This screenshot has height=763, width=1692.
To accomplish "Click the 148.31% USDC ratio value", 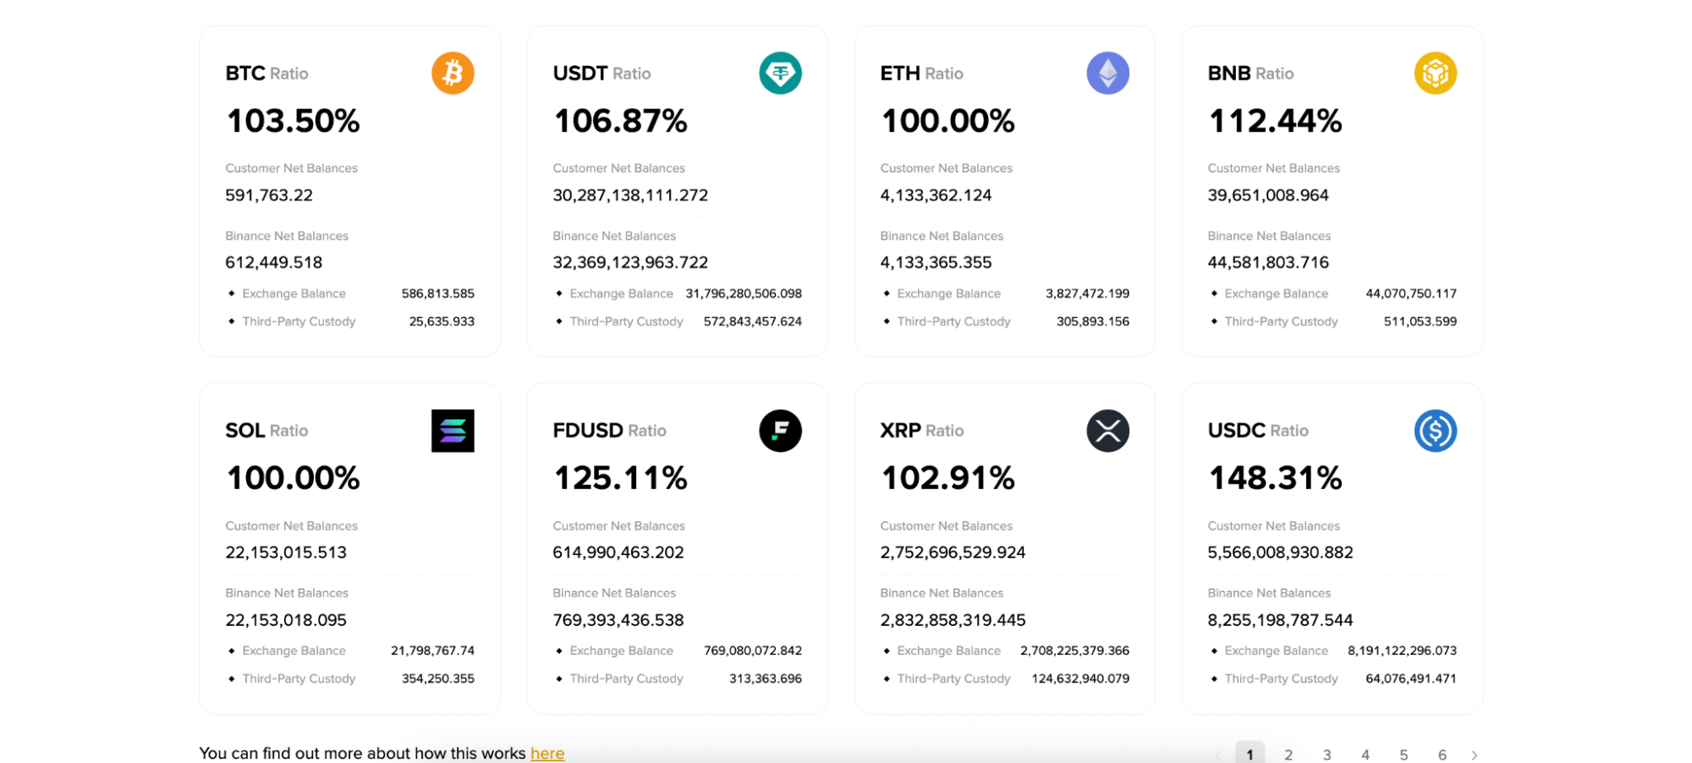I will [1274, 478].
